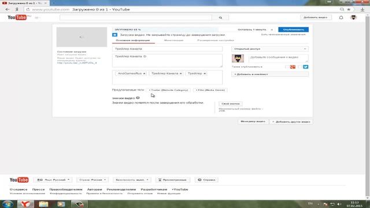Click the gray video preview thumbnail

82,37
